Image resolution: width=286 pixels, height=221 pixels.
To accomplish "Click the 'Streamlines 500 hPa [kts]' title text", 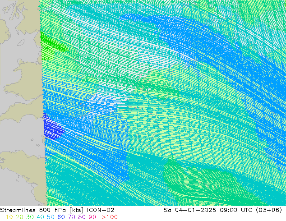I will (42, 210).
